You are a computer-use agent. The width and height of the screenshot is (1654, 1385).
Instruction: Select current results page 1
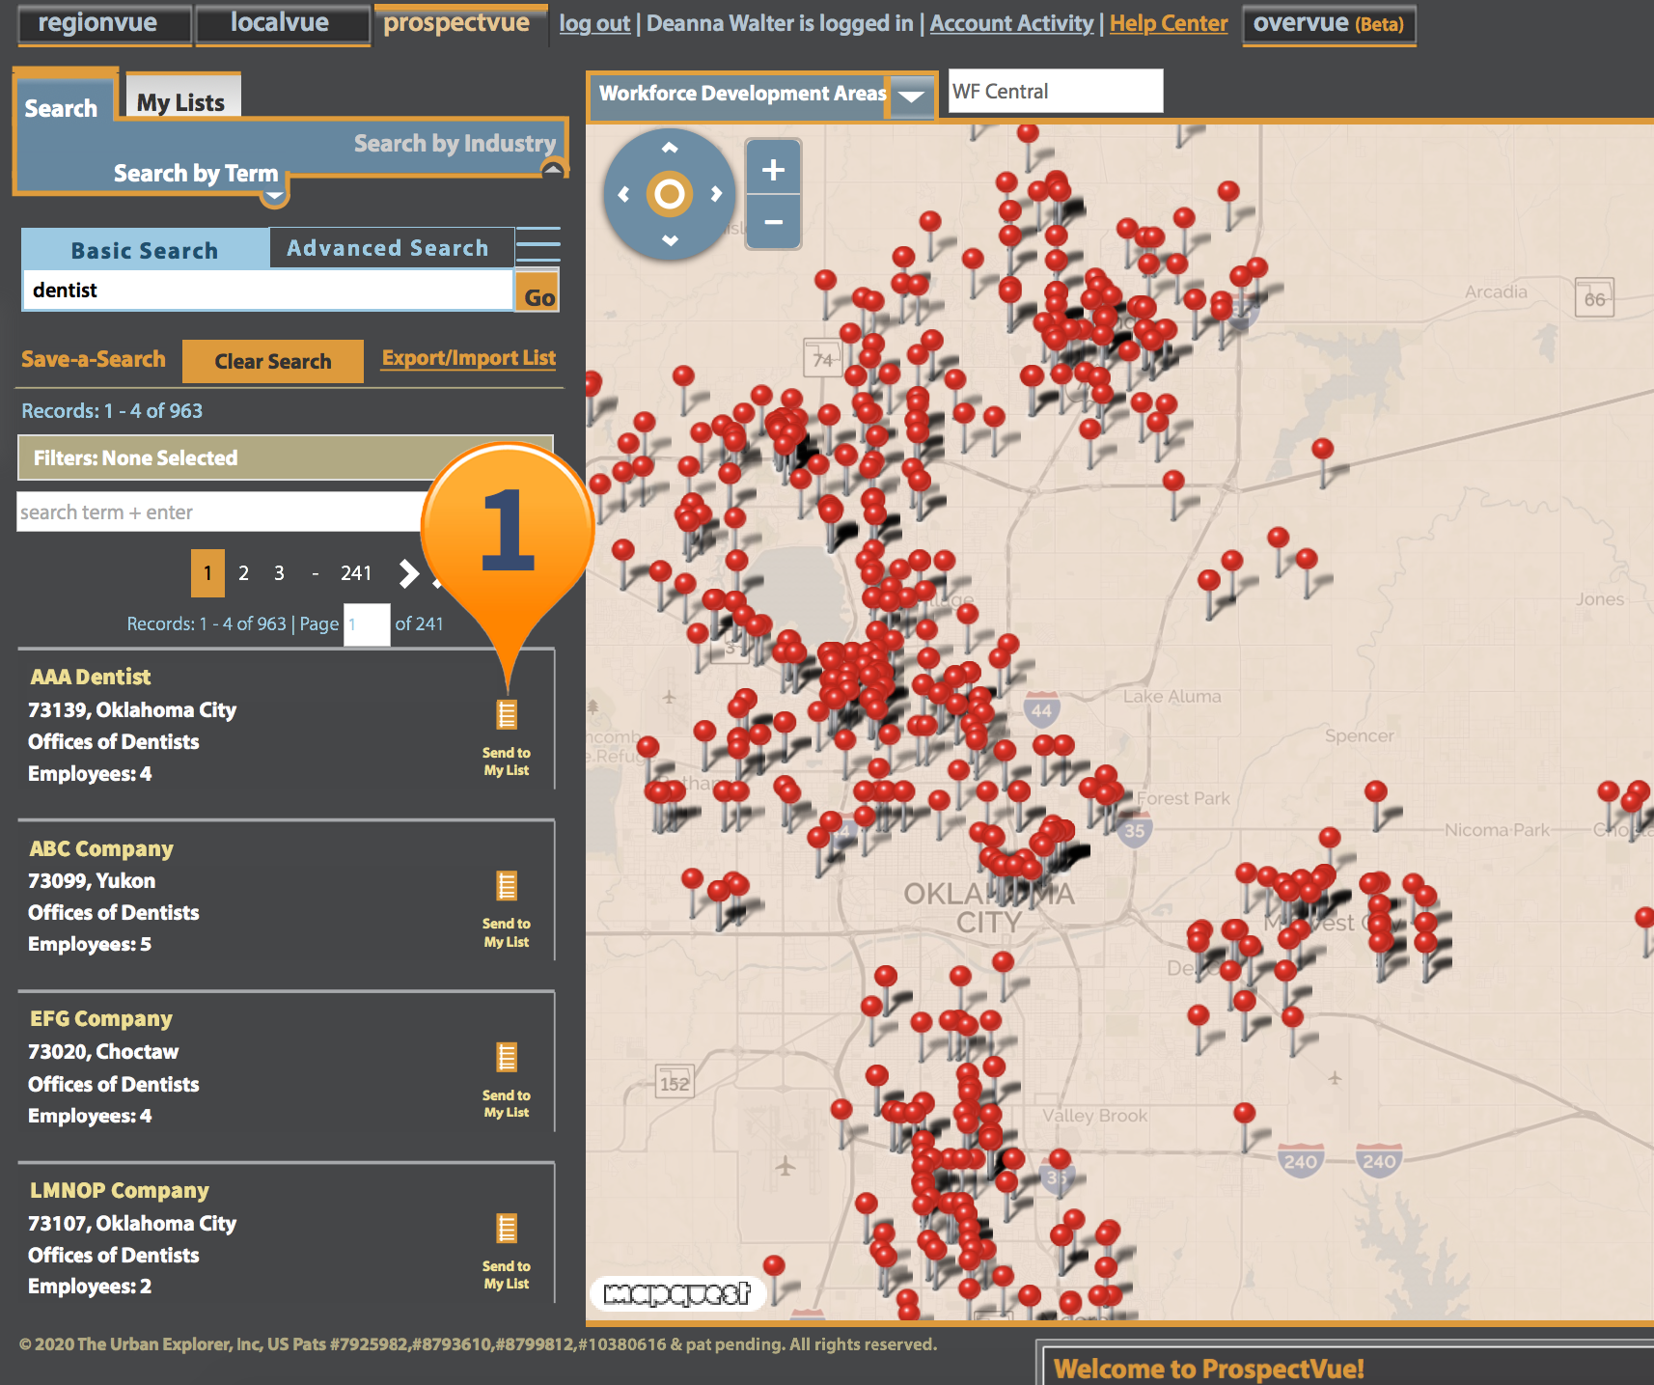tap(207, 573)
